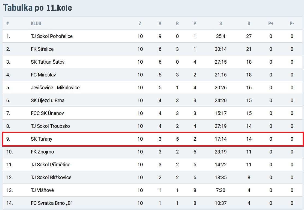Click the S score column header
304x210 pixels.
tap(220, 23)
